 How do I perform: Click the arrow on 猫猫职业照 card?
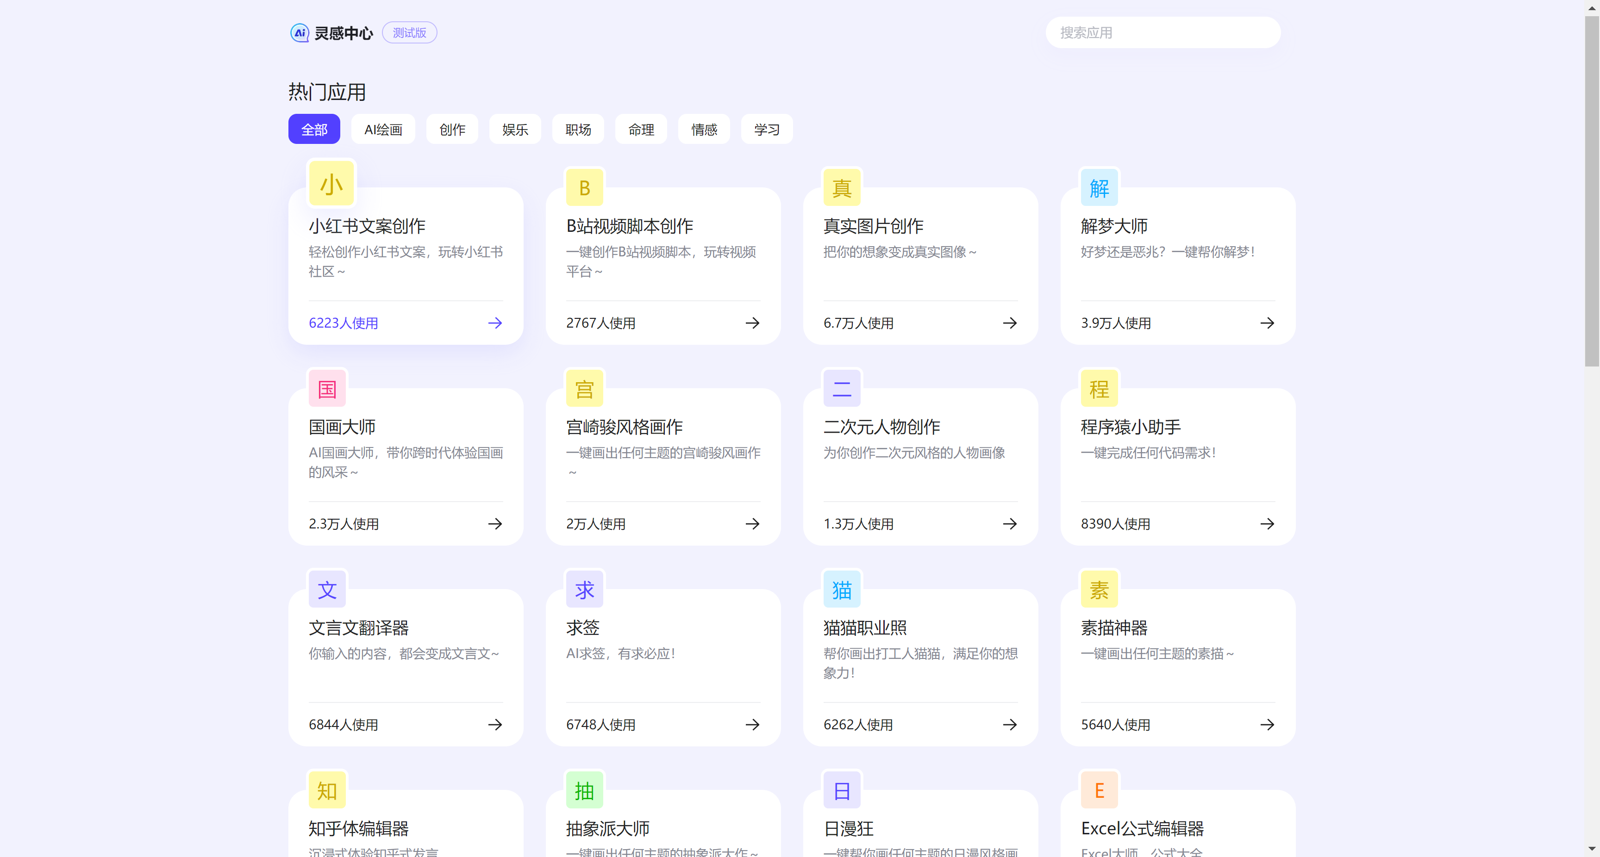pyautogui.click(x=1010, y=725)
